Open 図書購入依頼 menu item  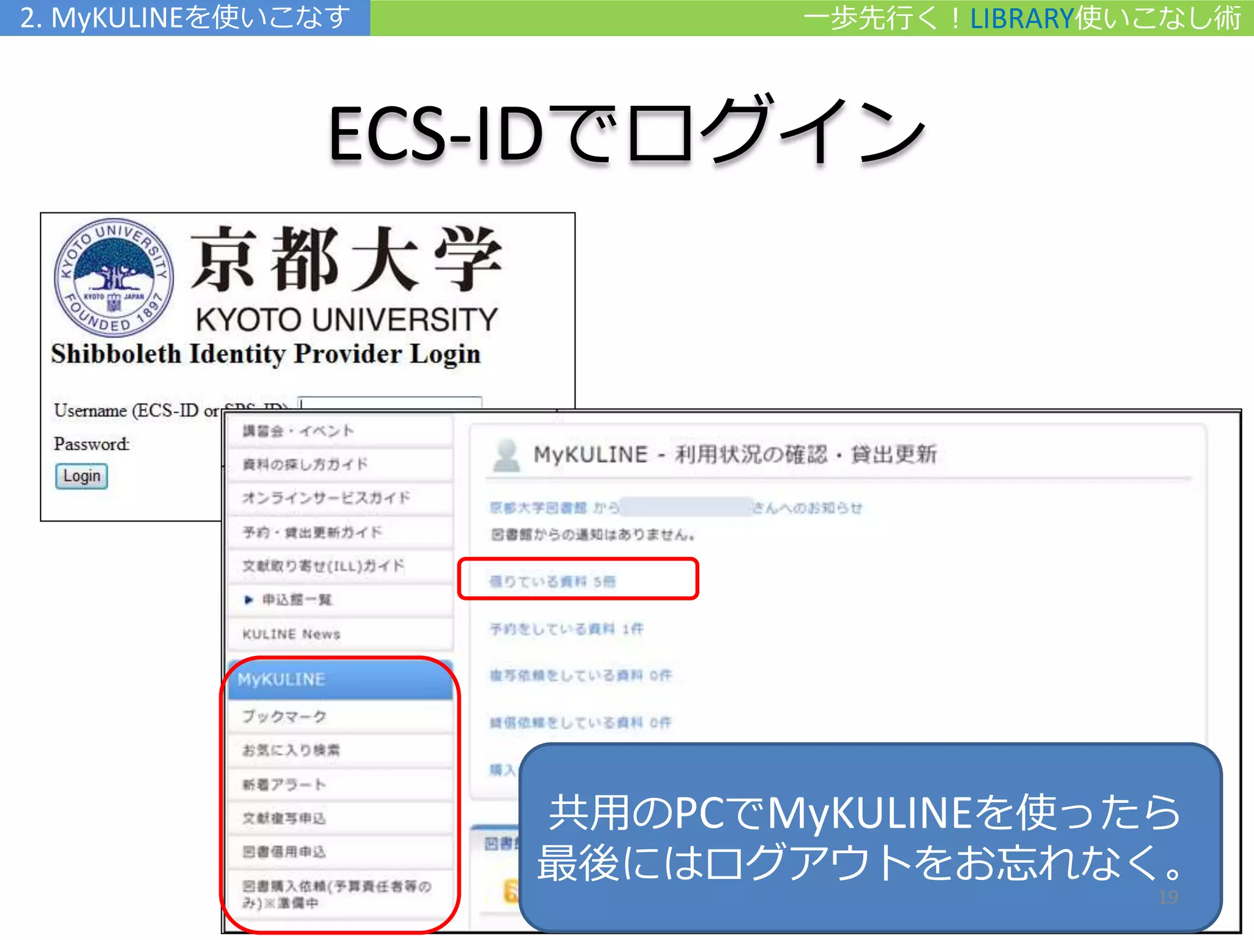tap(340, 895)
